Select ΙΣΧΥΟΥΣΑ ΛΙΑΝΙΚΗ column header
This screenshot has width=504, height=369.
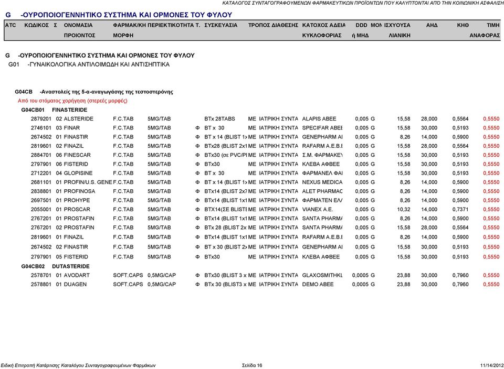[397, 30]
